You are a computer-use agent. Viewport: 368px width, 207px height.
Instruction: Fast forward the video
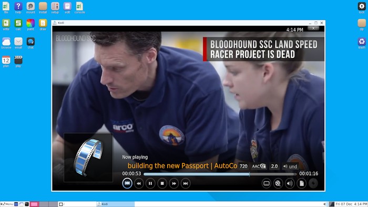coord(173,183)
